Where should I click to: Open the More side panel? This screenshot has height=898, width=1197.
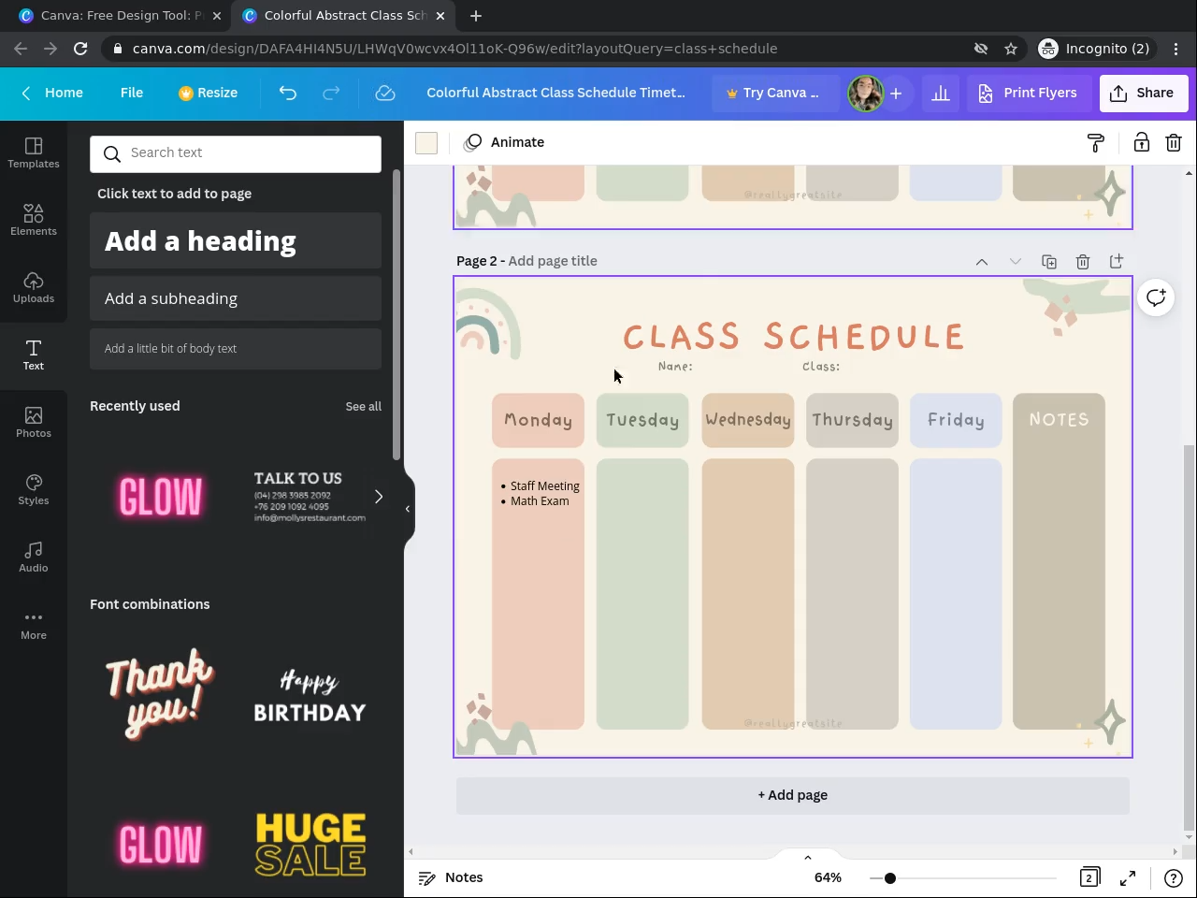34,625
